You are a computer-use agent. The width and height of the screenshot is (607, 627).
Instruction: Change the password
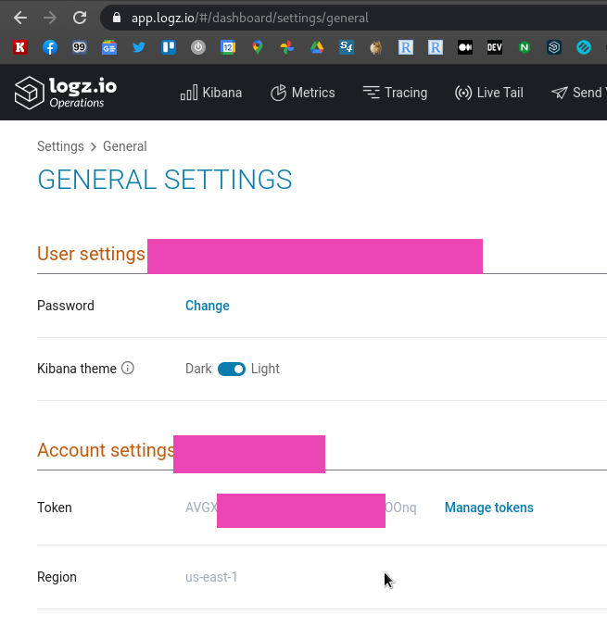coord(208,306)
